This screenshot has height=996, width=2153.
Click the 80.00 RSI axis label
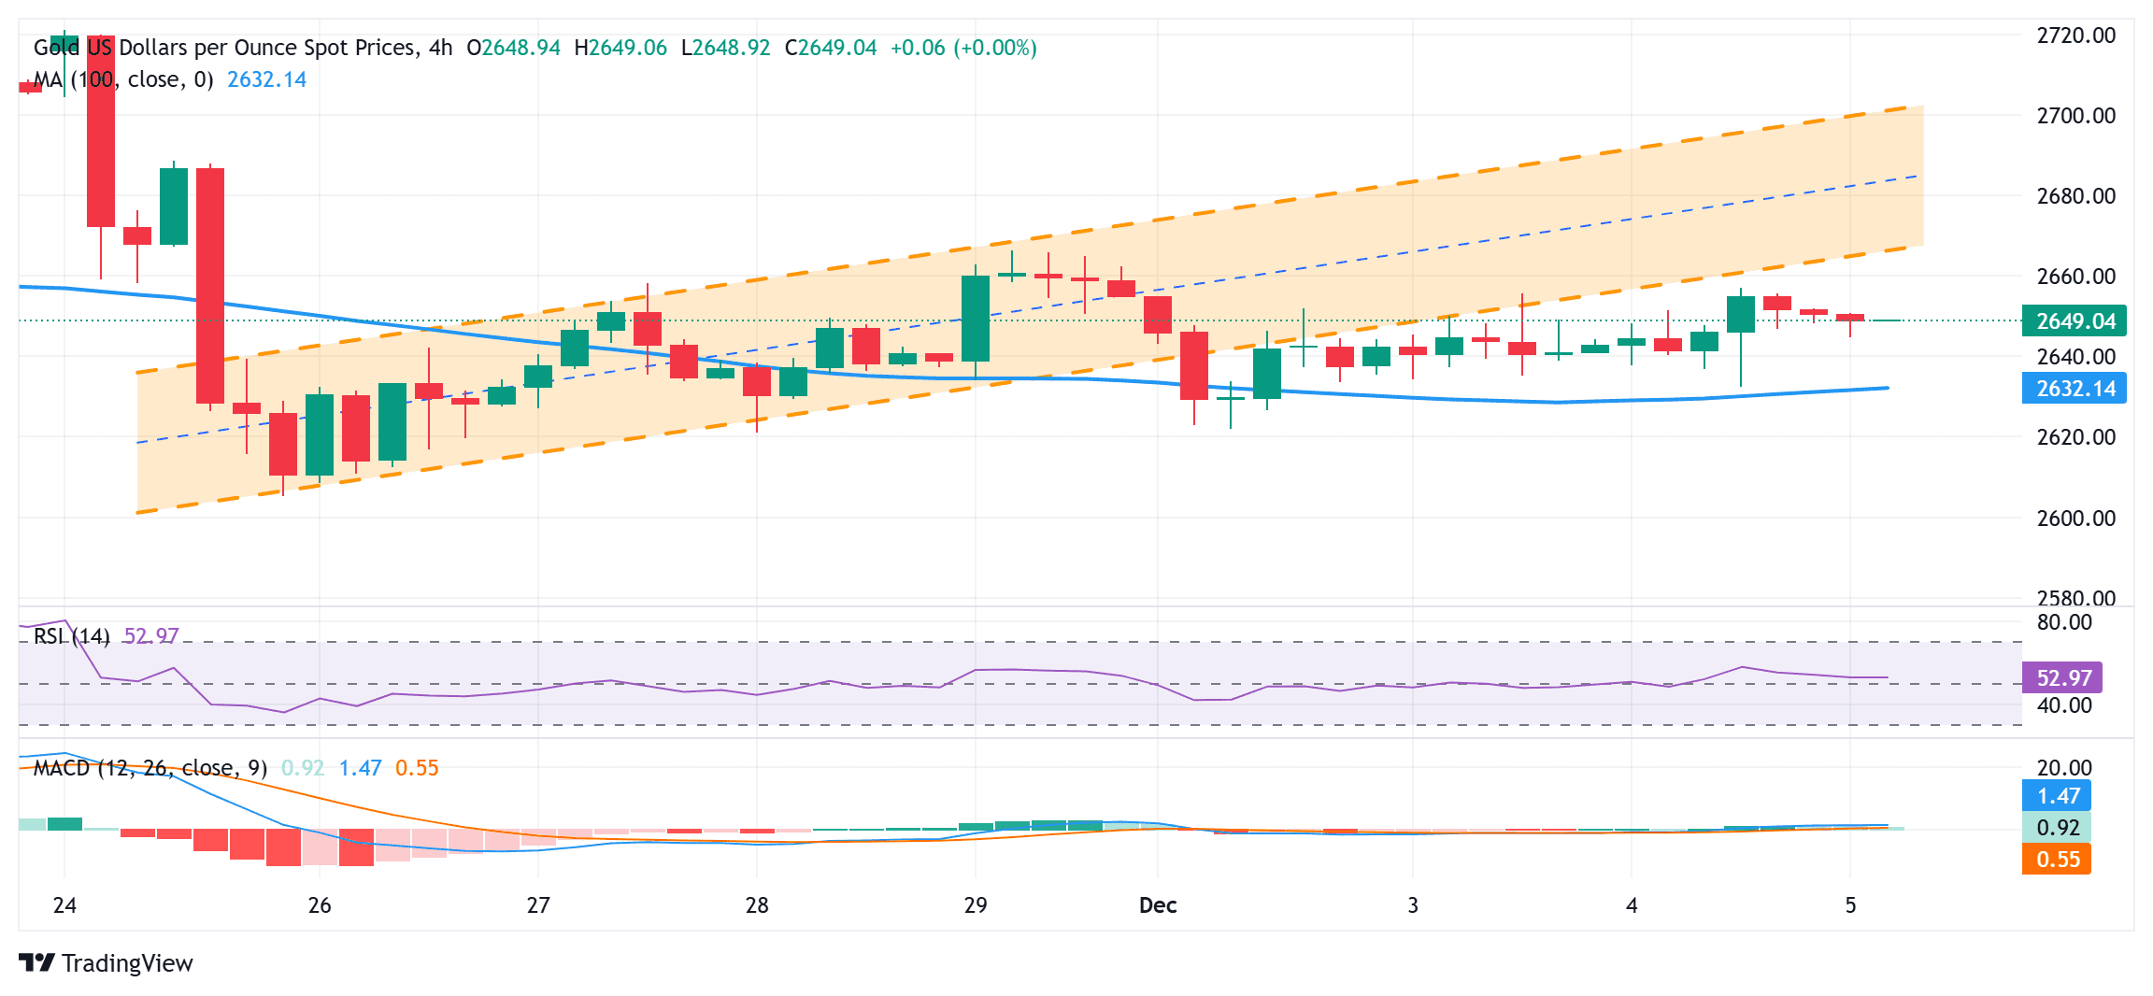(x=2064, y=622)
